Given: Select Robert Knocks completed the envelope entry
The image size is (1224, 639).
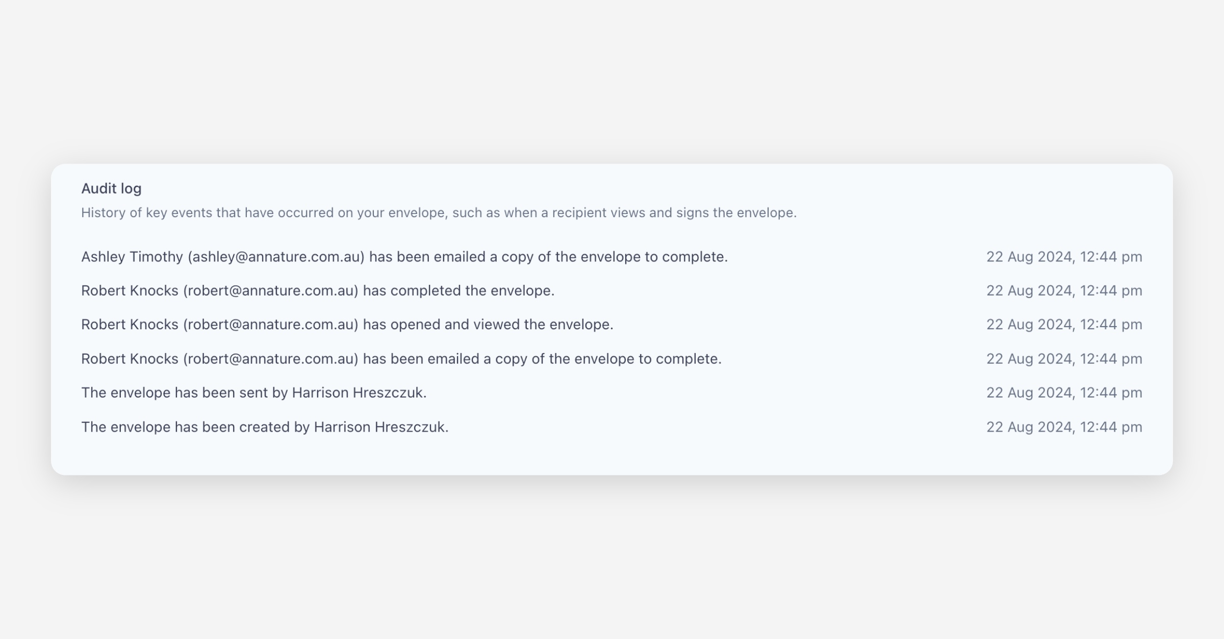Looking at the screenshot, I should (317, 290).
